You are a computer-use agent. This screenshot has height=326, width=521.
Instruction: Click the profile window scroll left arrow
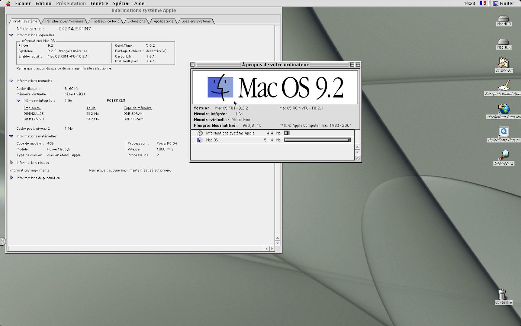click(266, 249)
